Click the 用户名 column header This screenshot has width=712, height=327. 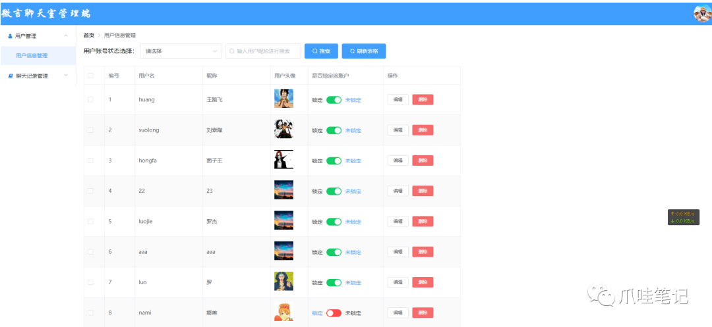146,76
